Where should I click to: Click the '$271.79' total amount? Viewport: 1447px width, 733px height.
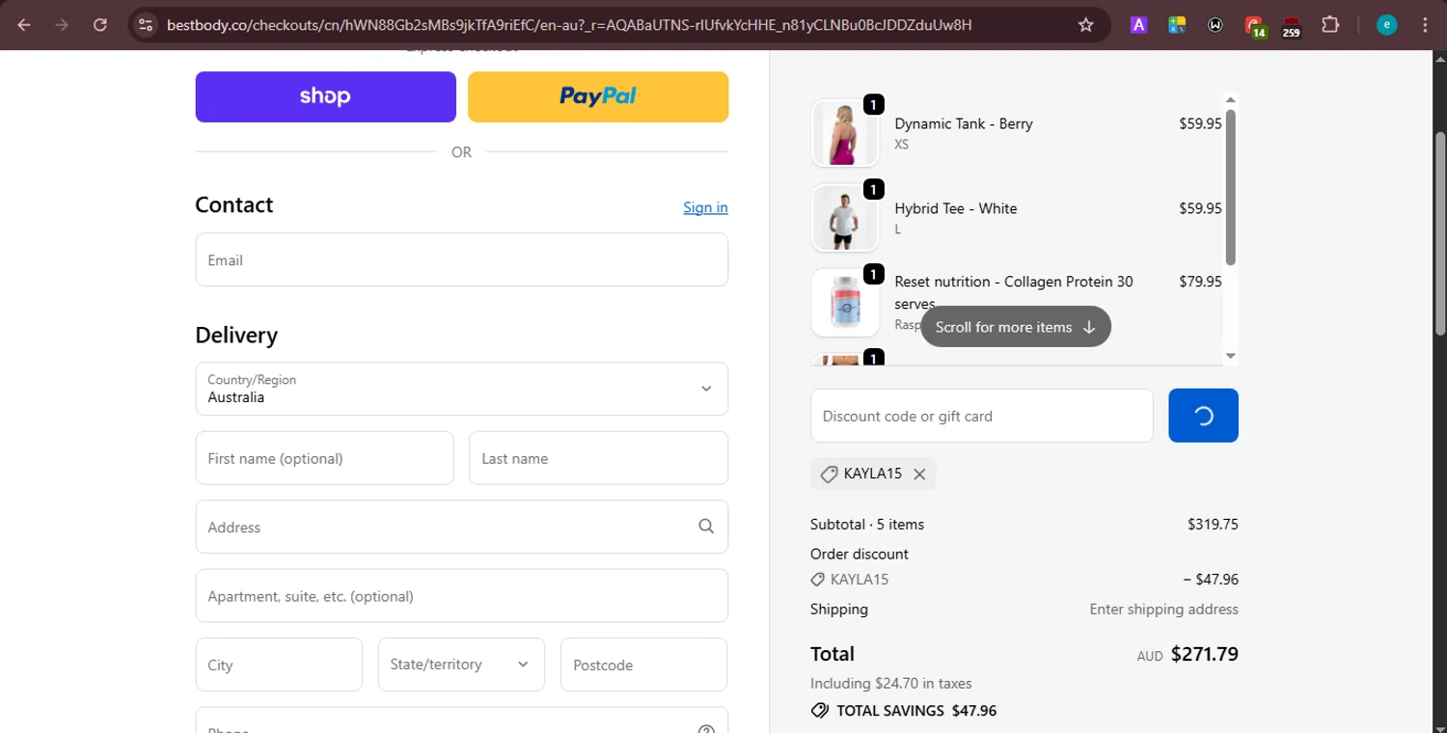tap(1205, 654)
